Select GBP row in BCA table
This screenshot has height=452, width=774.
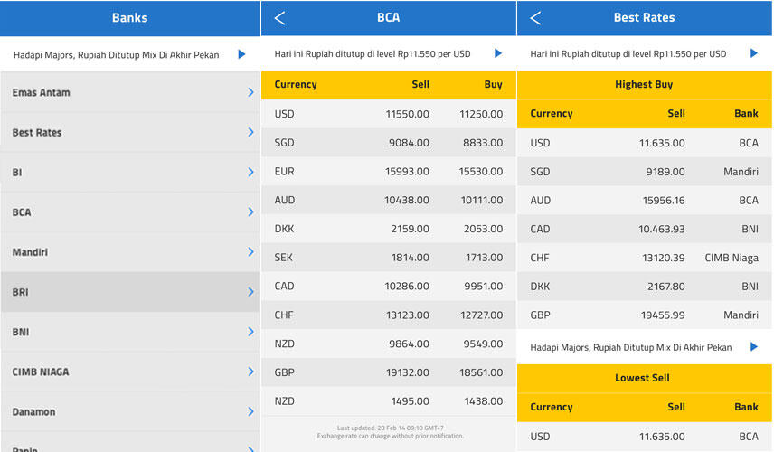click(389, 372)
